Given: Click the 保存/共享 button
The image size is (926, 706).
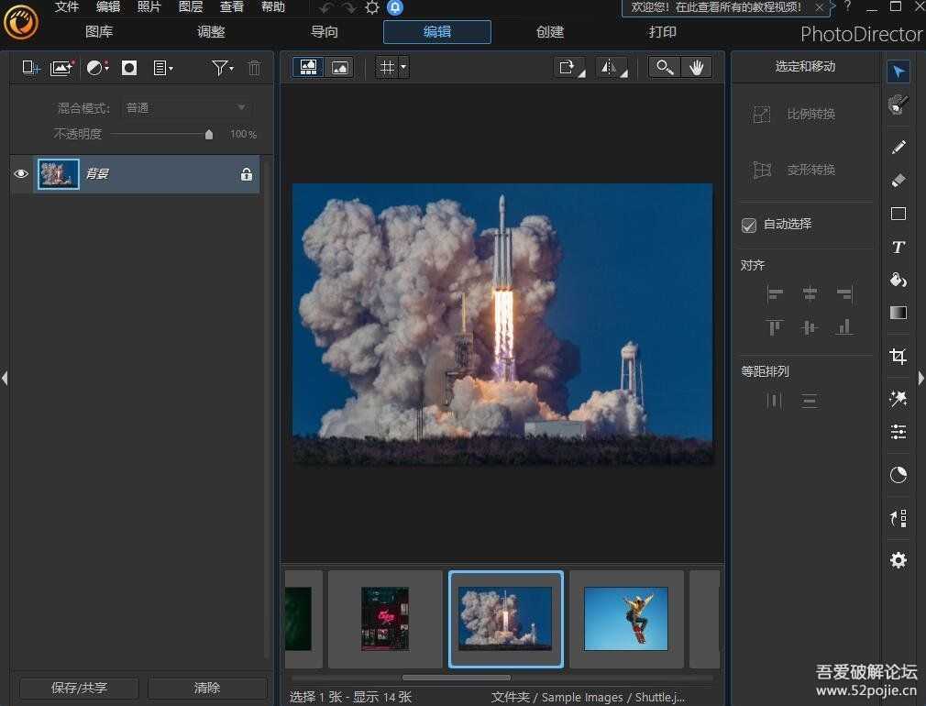Looking at the screenshot, I should [79, 688].
